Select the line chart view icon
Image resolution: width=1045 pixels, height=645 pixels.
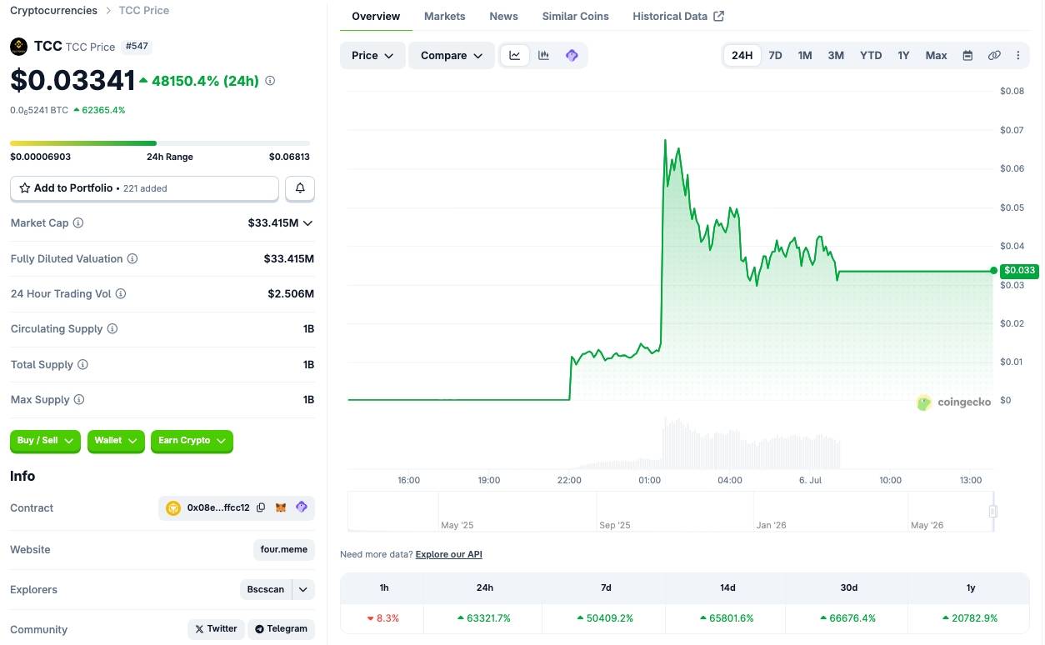(515, 55)
